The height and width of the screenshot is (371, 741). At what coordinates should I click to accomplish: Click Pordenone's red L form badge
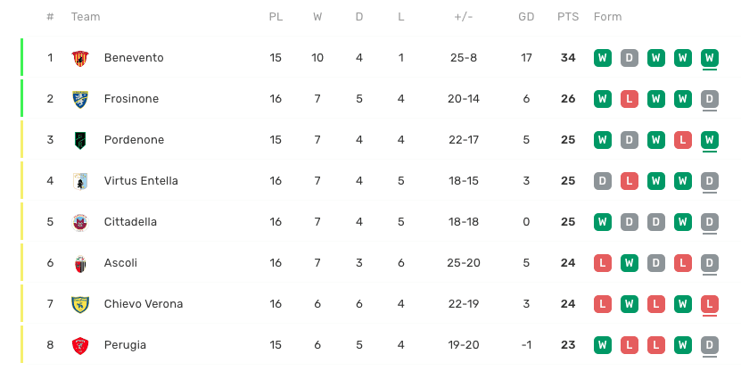point(683,140)
